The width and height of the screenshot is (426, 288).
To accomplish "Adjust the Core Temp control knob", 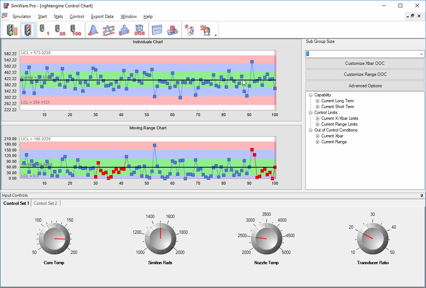I will pyautogui.click(x=54, y=239).
